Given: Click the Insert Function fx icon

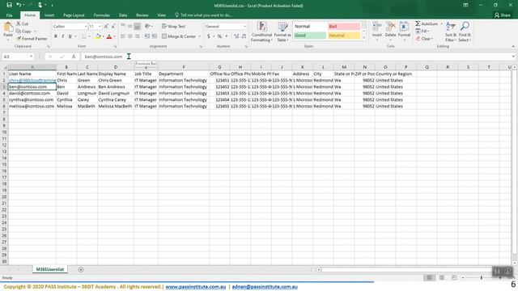Looking at the screenshot, I should pos(74,57).
